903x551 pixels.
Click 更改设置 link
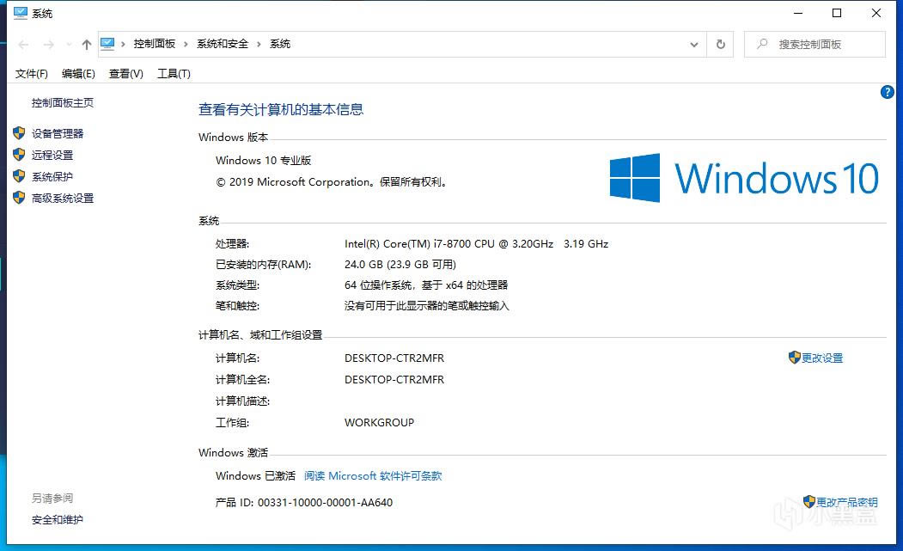(x=822, y=358)
